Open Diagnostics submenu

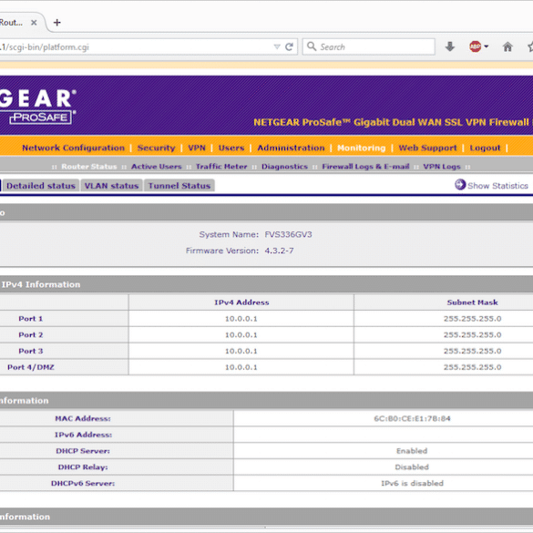coord(284,167)
